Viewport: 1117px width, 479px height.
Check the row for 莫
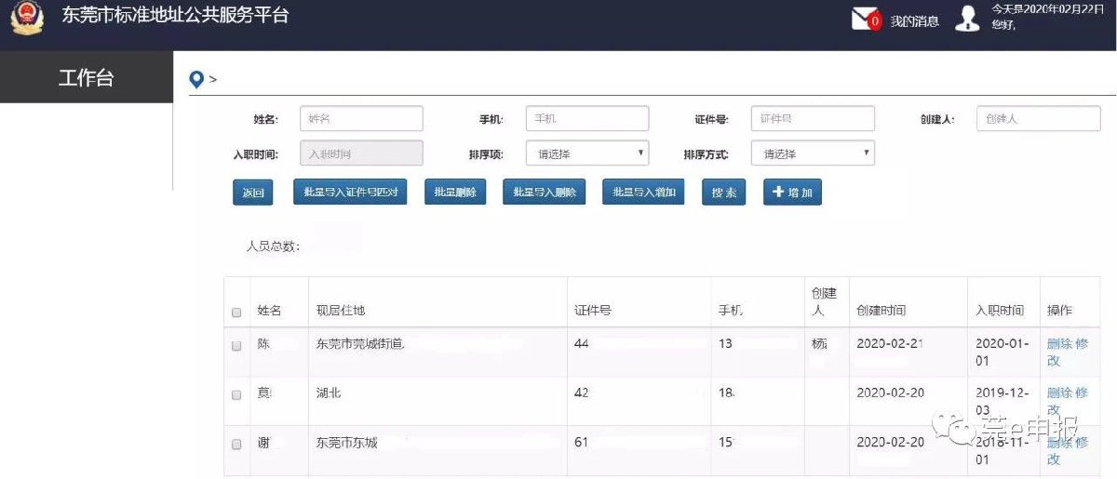[x=236, y=395]
